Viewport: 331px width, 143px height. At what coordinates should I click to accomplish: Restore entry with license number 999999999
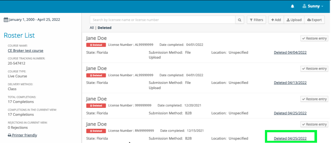click(x=314, y=99)
